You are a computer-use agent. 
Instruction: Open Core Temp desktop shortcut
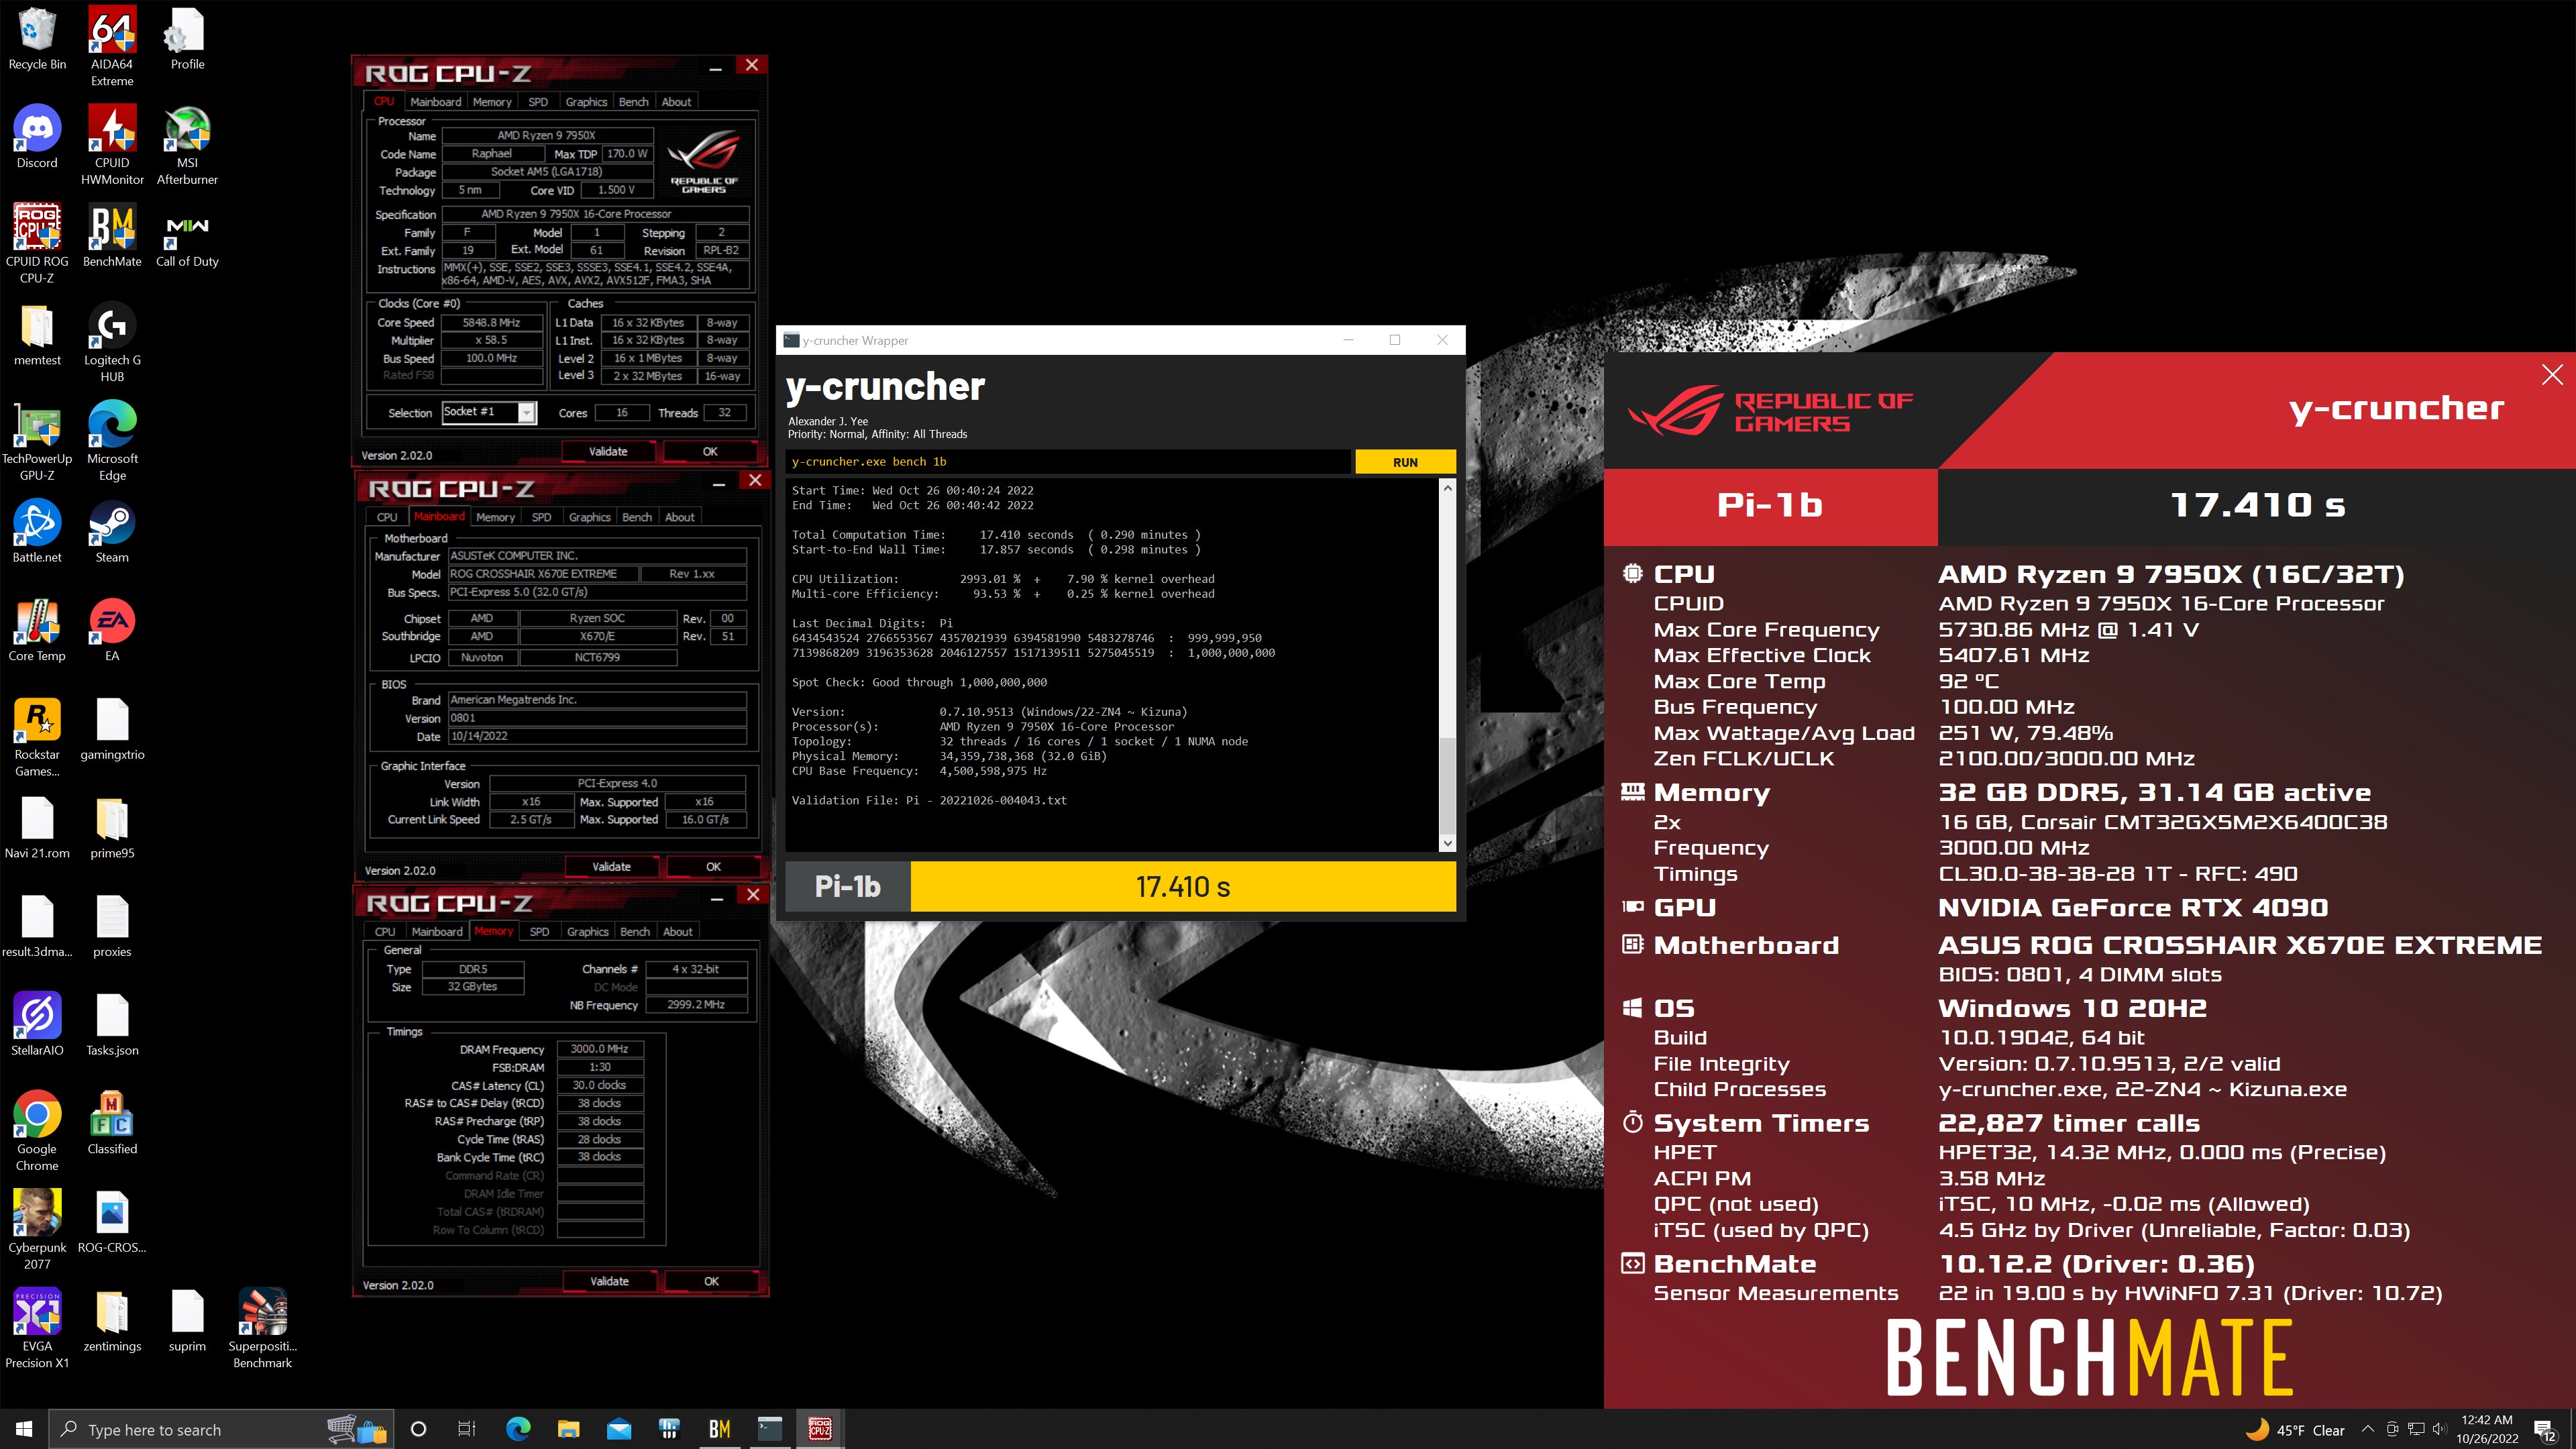click(37, 631)
